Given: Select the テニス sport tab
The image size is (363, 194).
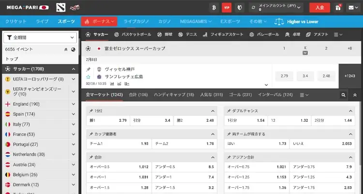Looking at the screenshot, I should 187,34.
